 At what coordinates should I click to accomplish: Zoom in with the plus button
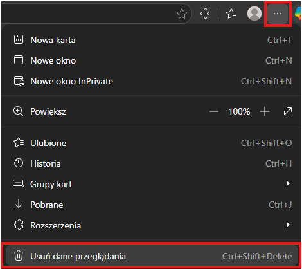265,111
